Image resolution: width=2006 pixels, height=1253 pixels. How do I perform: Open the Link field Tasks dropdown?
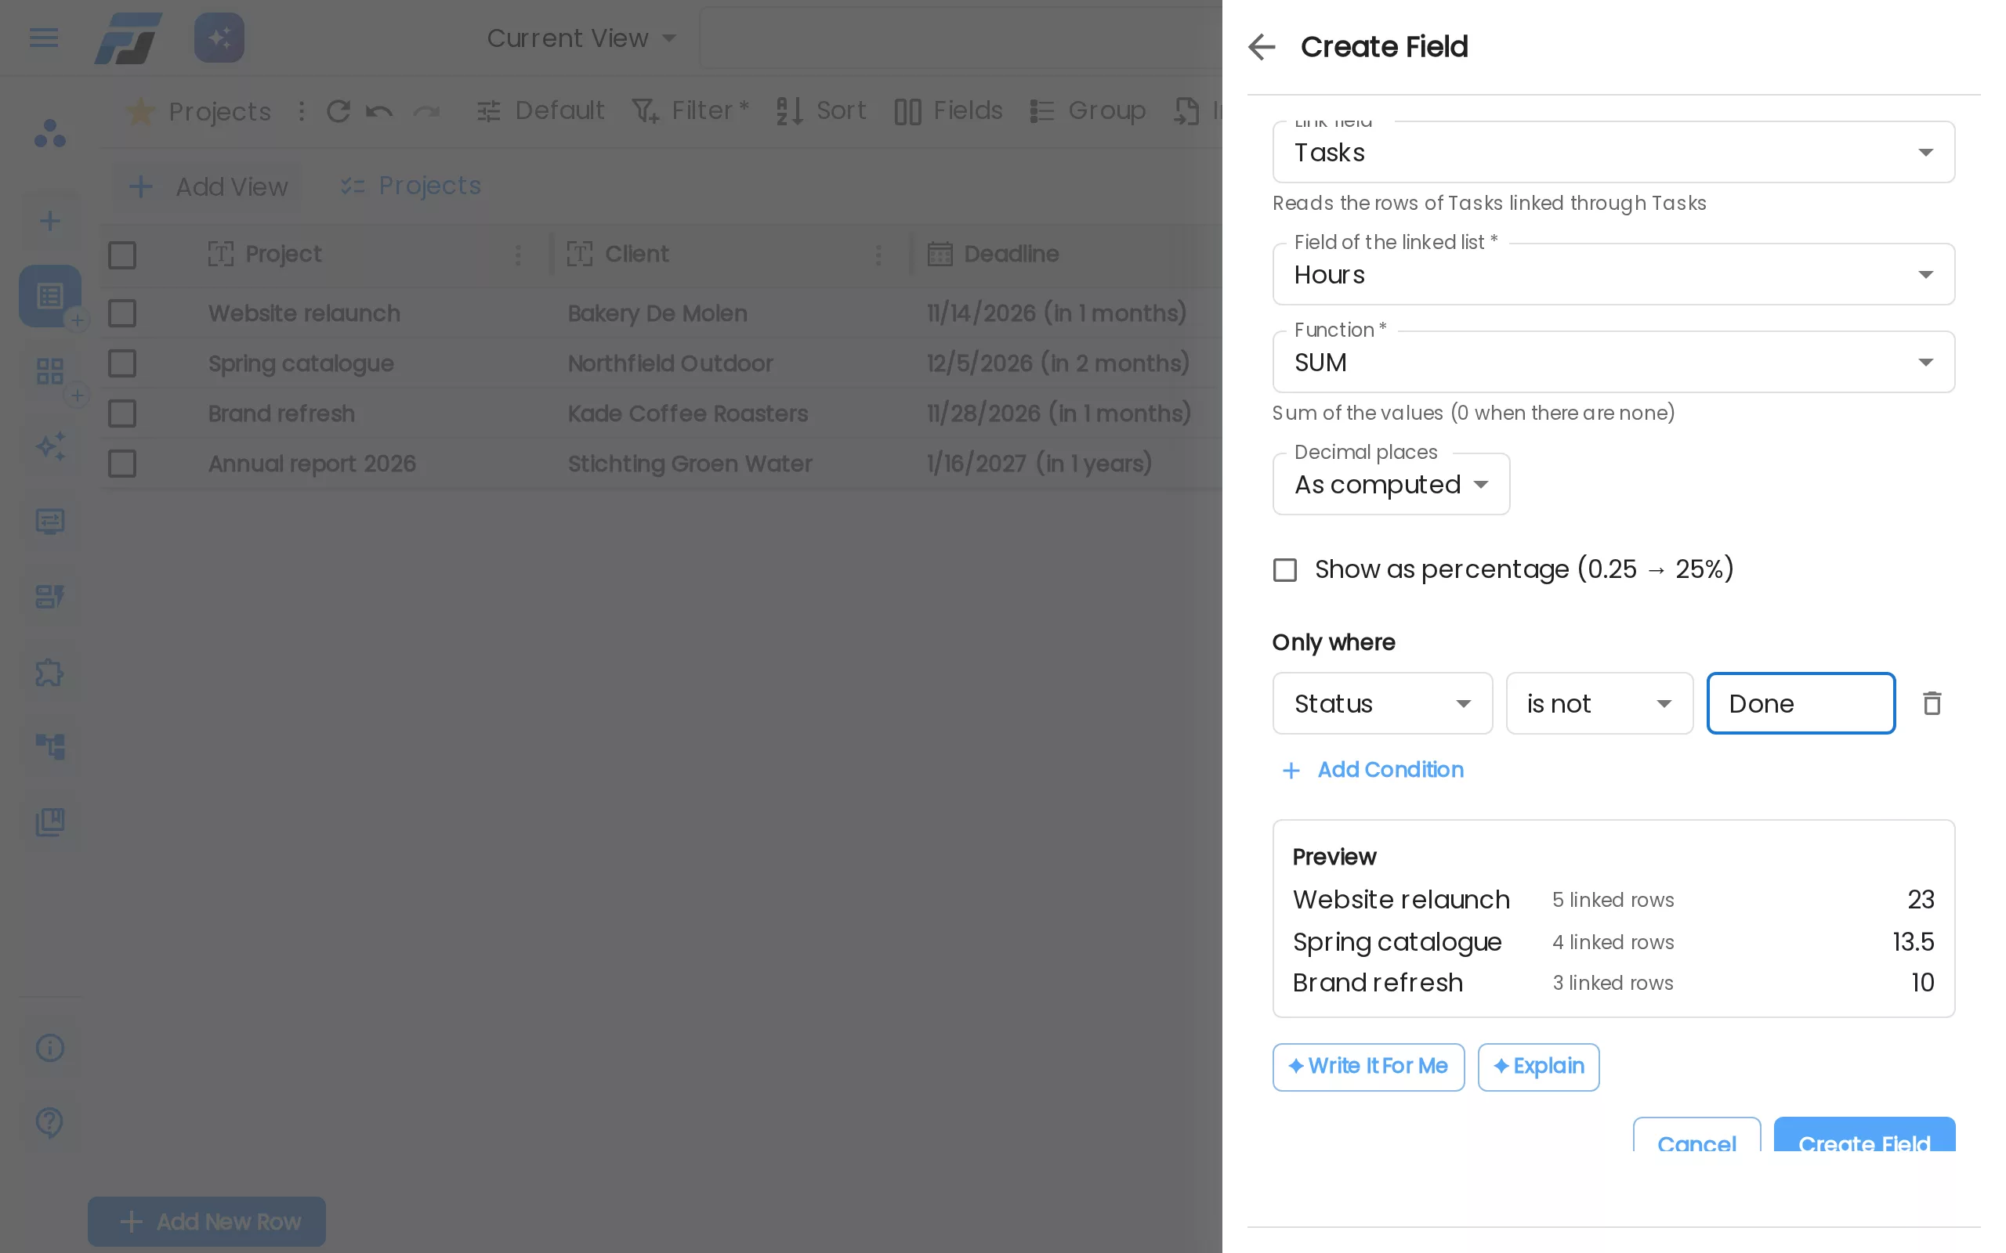pos(1613,153)
